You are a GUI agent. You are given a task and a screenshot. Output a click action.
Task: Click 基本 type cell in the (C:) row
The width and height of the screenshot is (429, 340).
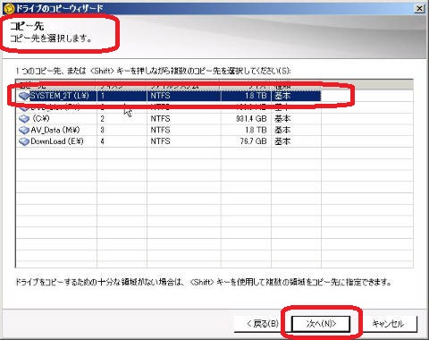pos(282,119)
